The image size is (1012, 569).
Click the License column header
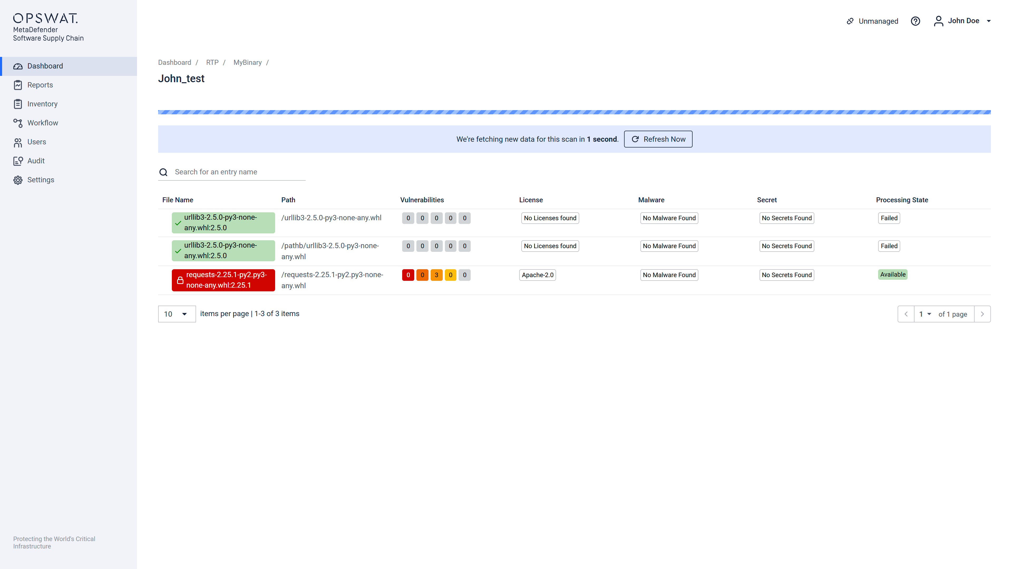pyautogui.click(x=531, y=200)
